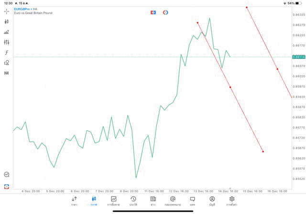Open the บัญชี accounts tab
The width and height of the screenshot is (306, 214).
coord(212,201)
